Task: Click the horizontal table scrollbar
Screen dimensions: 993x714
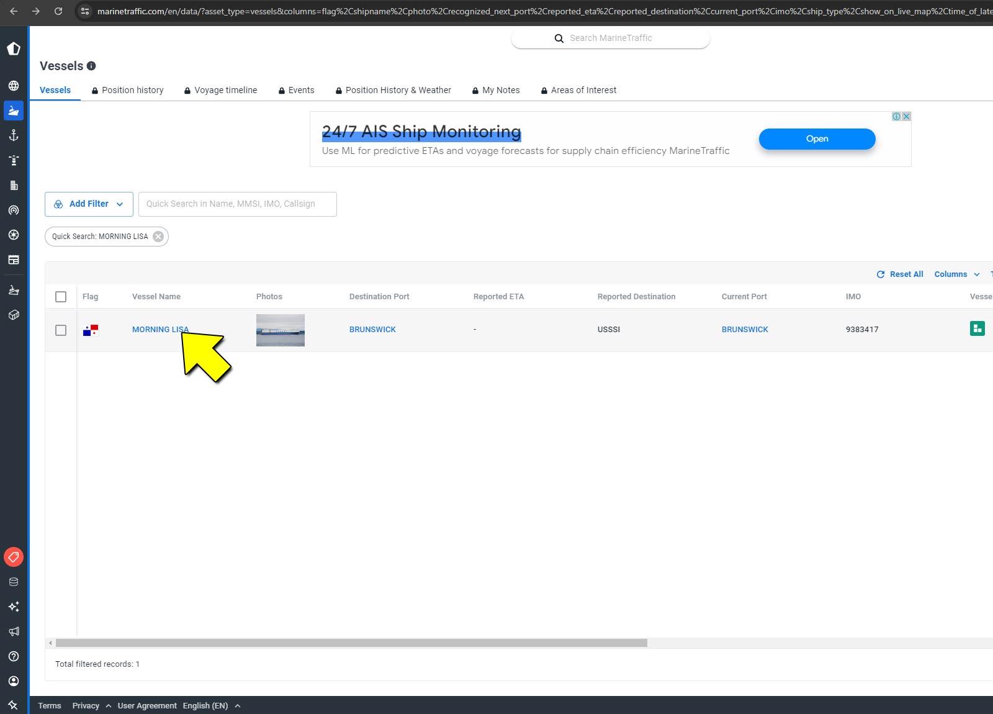Action: coord(351,643)
